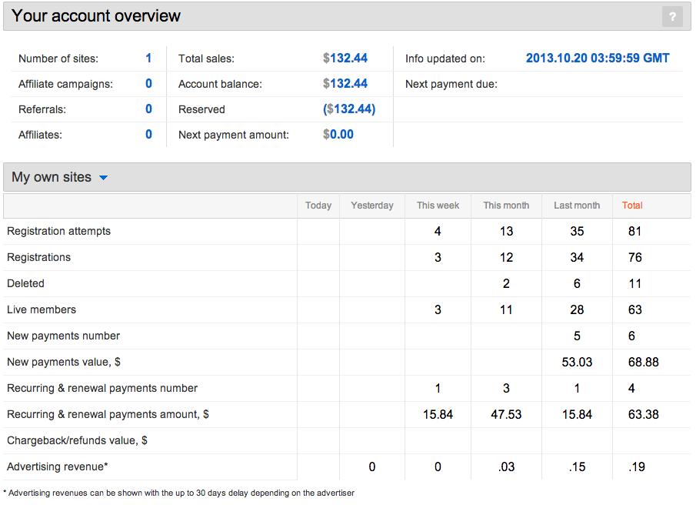This screenshot has height=505, width=696.
Task: Click the Advertising revenue row label
Action: click(58, 467)
